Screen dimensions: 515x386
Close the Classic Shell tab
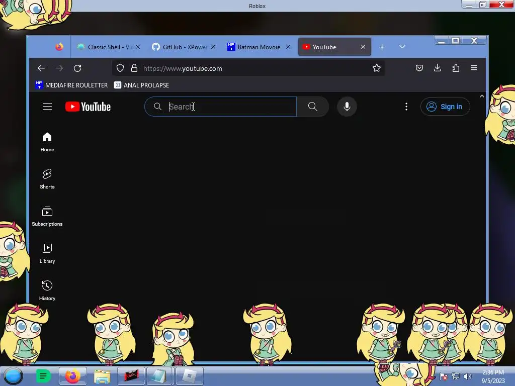pos(138,47)
